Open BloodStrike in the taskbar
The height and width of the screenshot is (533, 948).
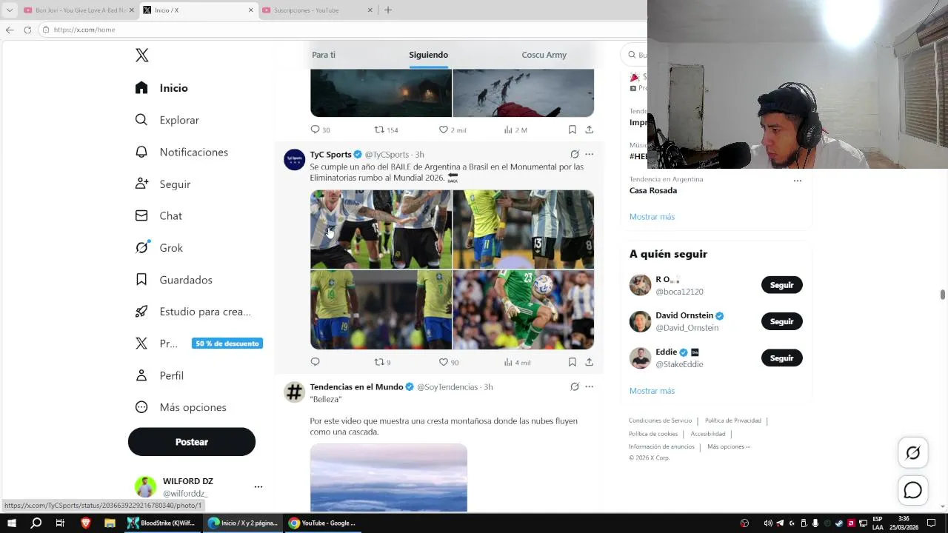pyautogui.click(x=161, y=523)
